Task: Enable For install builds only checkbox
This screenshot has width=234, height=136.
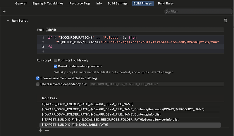Action: [x=56, y=60]
